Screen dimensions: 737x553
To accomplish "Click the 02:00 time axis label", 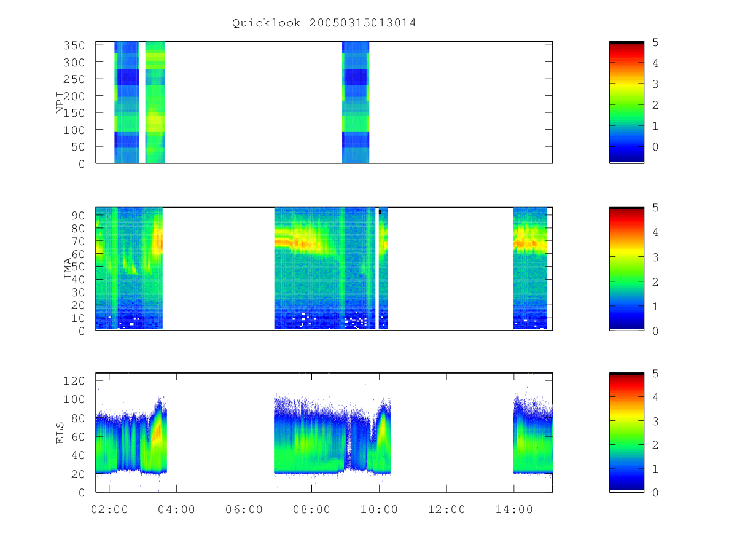I will coord(109,509).
